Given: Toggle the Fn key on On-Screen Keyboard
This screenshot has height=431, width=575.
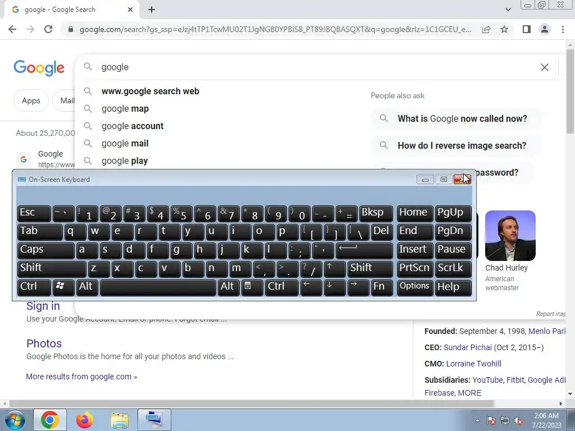Looking at the screenshot, I should tap(382, 287).
